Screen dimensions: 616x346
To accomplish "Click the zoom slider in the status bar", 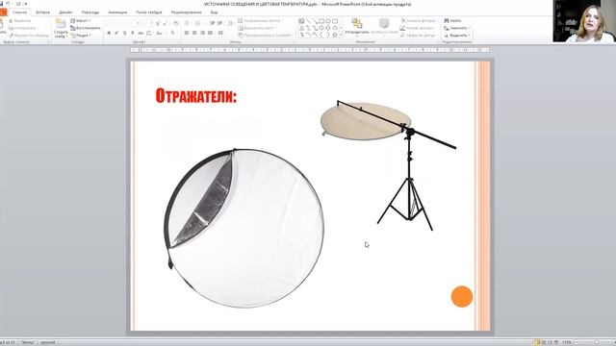I will click(x=597, y=342).
